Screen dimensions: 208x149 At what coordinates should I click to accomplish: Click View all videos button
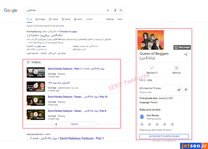(x=74, y=124)
